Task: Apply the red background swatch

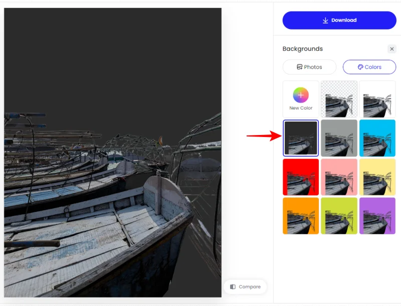Action: pyautogui.click(x=301, y=177)
